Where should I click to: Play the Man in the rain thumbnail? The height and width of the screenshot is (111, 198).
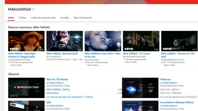point(103,41)
